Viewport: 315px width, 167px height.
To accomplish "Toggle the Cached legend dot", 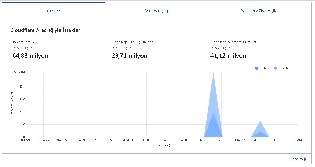I will click(x=257, y=68).
